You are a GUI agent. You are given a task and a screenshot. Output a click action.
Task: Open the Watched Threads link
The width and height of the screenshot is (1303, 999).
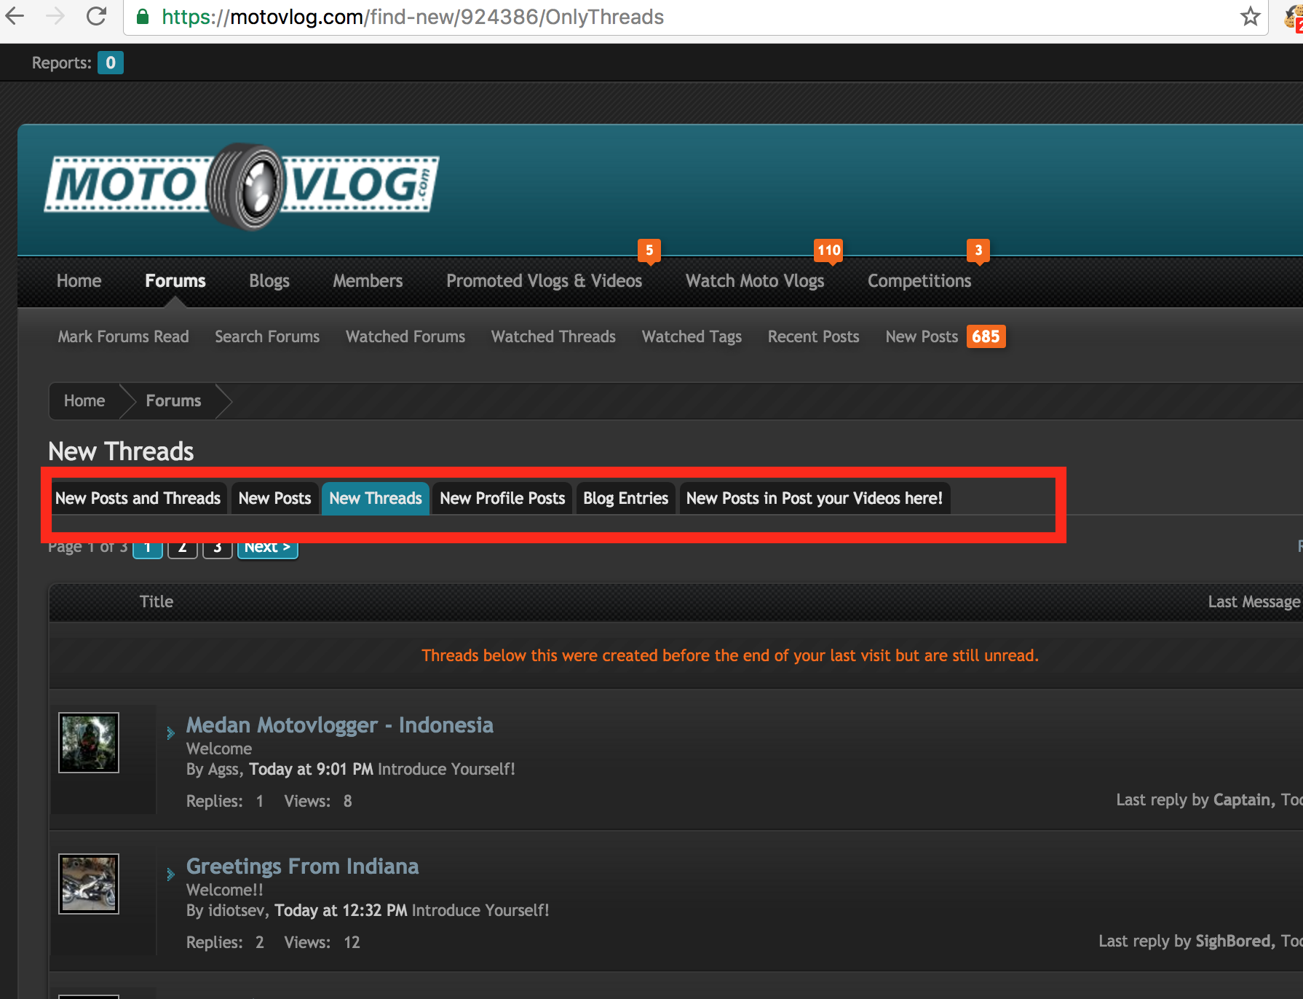tap(553, 336)
